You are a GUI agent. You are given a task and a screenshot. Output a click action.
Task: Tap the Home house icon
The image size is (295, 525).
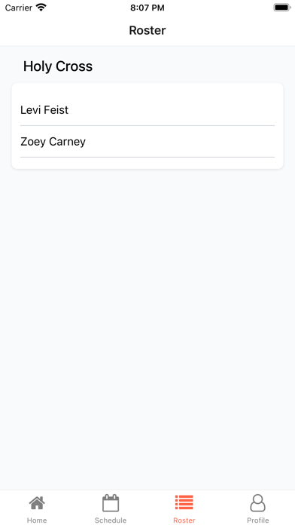pyautogui.click(x=37, y=502)
